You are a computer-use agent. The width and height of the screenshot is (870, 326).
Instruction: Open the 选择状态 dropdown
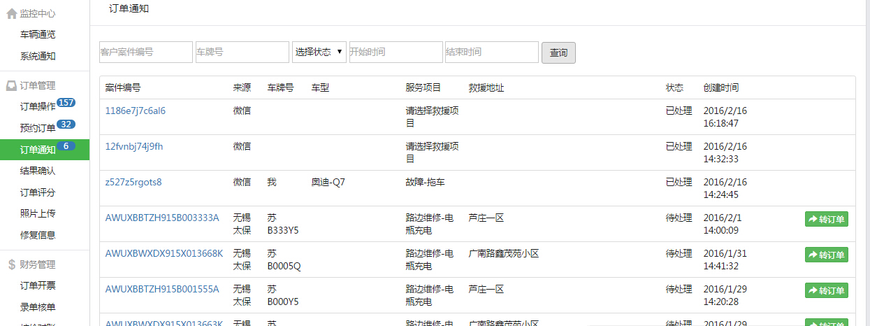point(319,52)
